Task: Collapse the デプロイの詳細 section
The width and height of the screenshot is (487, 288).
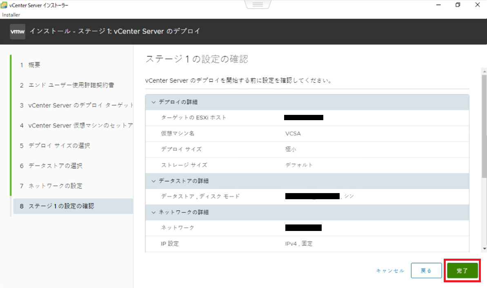Action: tap(153, 102)
